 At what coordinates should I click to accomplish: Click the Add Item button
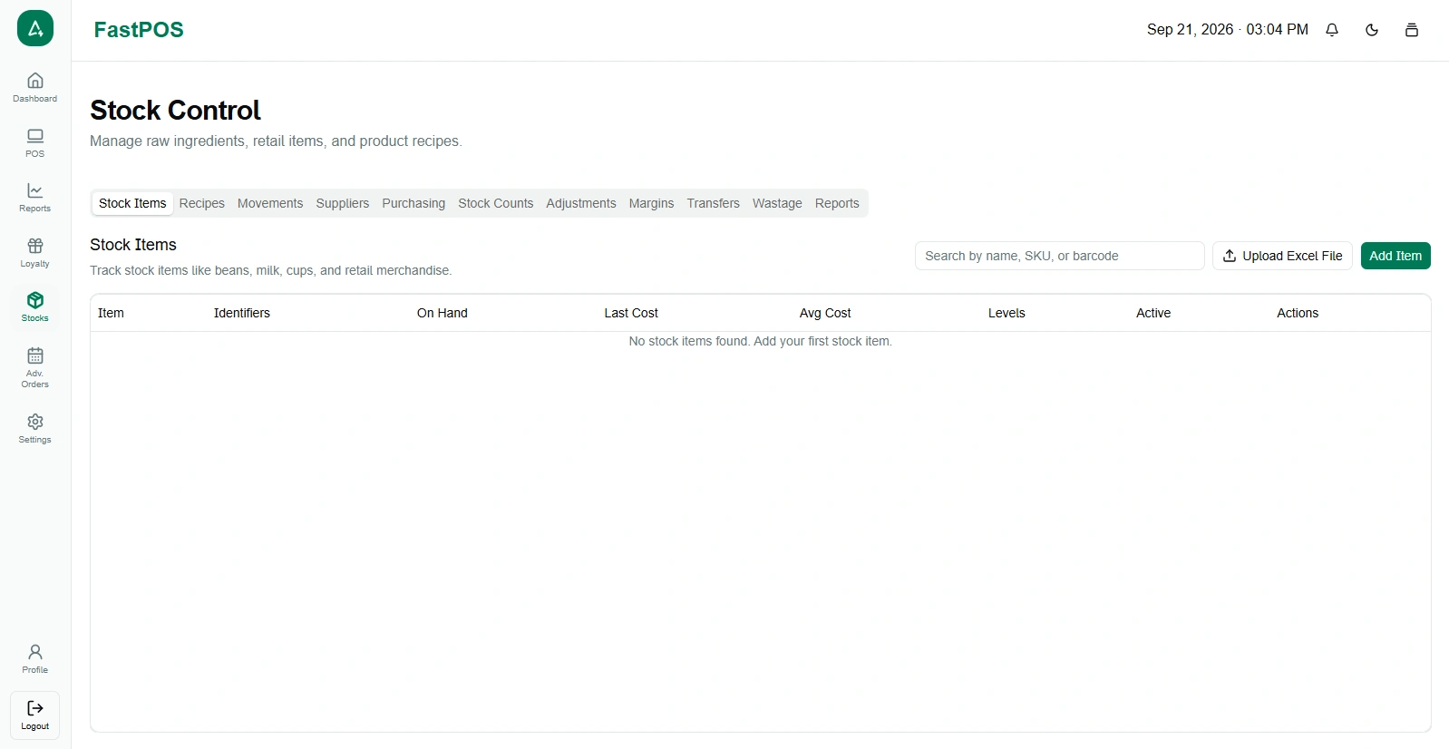[x=1396, y=256]
